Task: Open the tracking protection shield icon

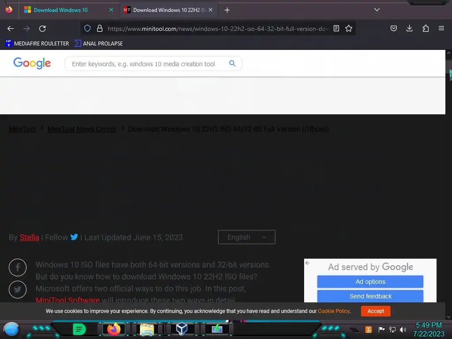Action: (x=87, y=28)
